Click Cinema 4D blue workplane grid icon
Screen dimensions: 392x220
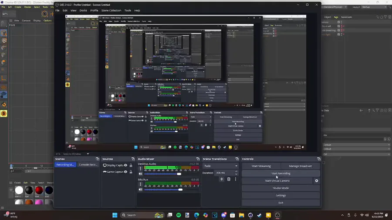click(4, 95)
